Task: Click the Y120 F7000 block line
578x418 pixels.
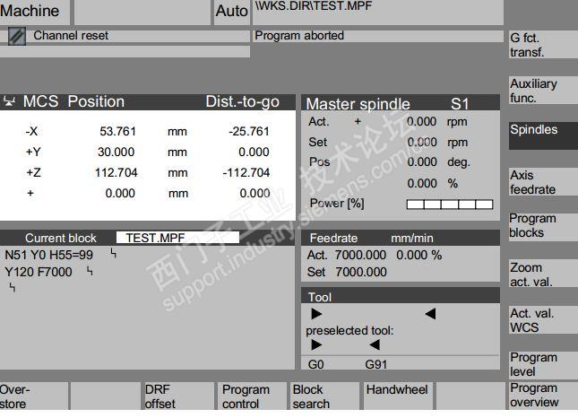Action: point(39,272)
